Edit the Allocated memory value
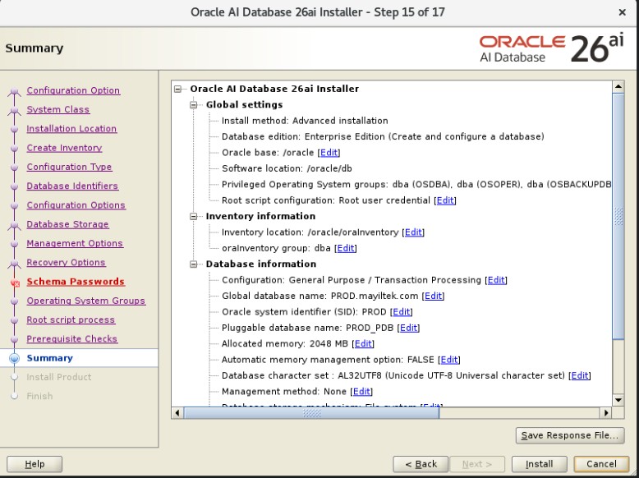 [363, 343]
